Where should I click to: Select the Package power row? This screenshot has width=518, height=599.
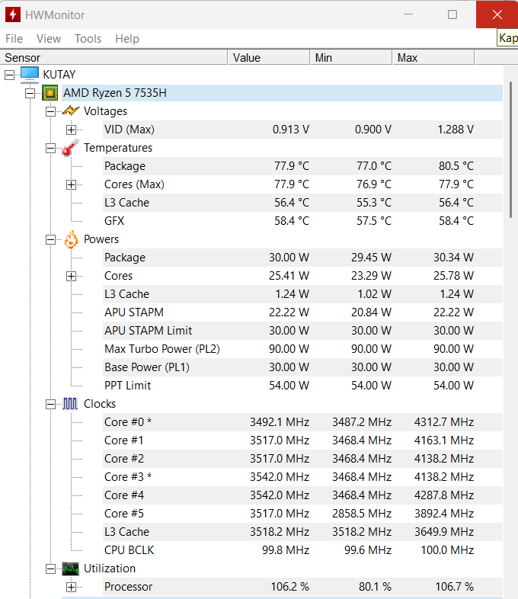click(x=302, y=258)
